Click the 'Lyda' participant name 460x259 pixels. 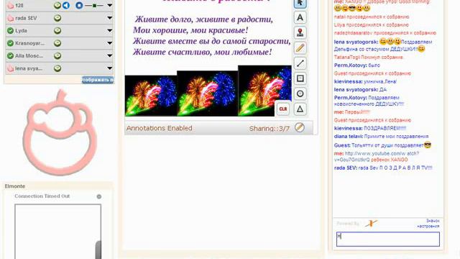coord(21,30)
